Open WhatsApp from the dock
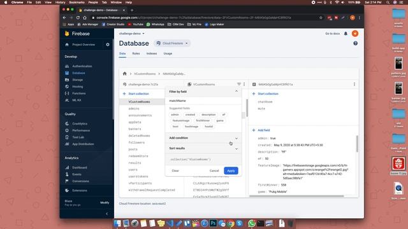The height and width of the screenshot is (229, 408). 252,223
